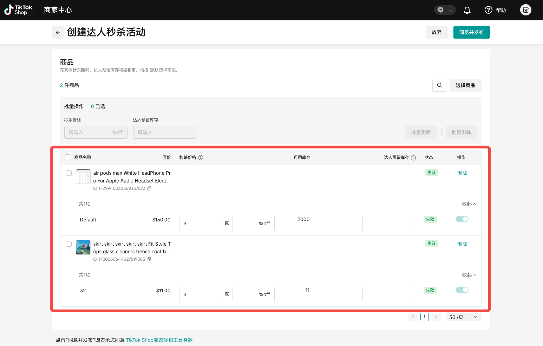Open the chat message dropdown in header
The height and width of the screenshot is (346, 543).
coord(445,10)
